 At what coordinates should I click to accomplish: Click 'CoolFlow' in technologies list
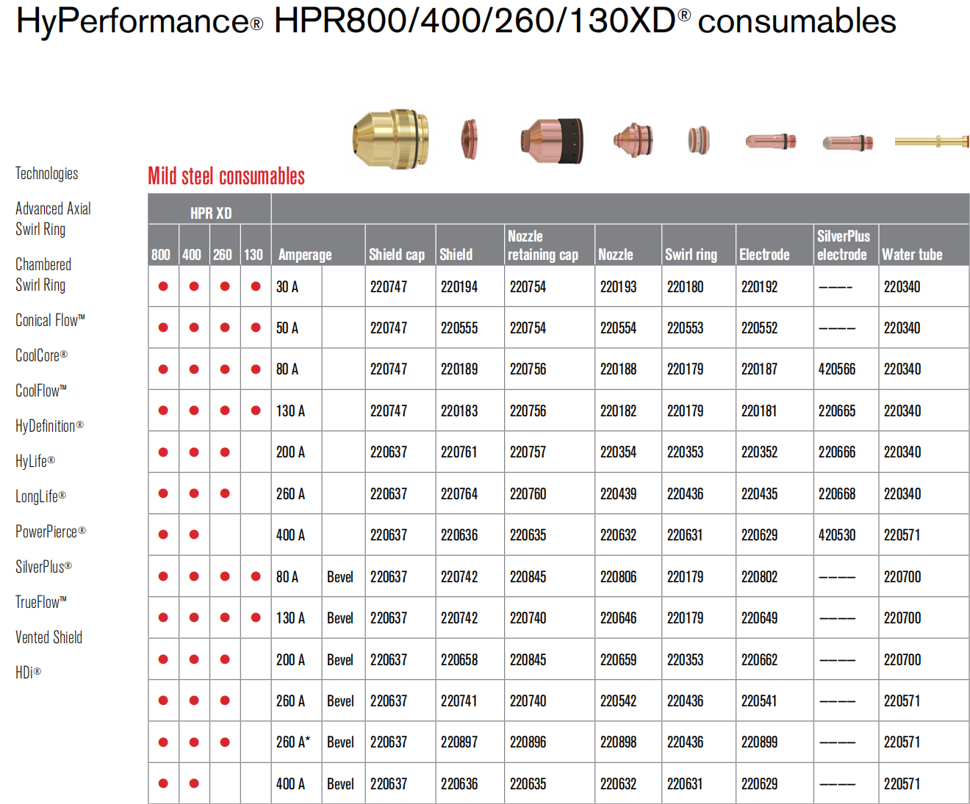tap(41, 391)
